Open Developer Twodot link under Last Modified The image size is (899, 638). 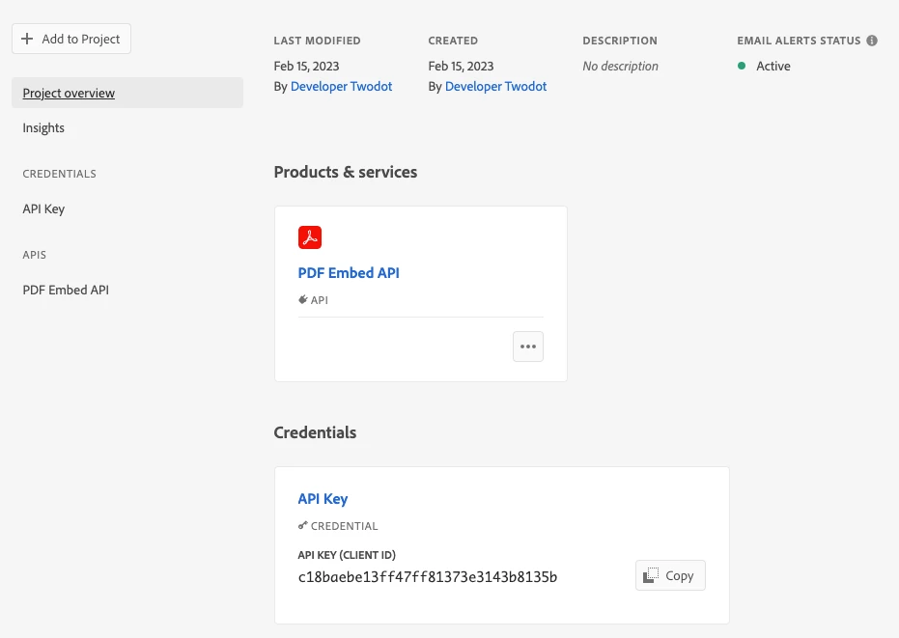341,87
